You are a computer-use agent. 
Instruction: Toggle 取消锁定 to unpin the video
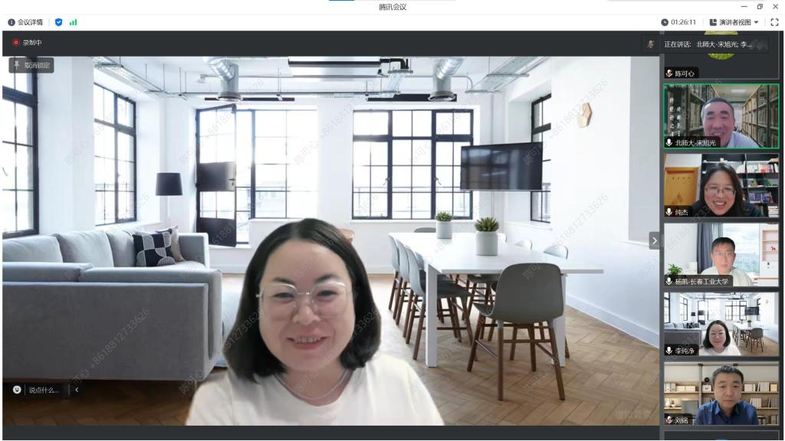31,65
